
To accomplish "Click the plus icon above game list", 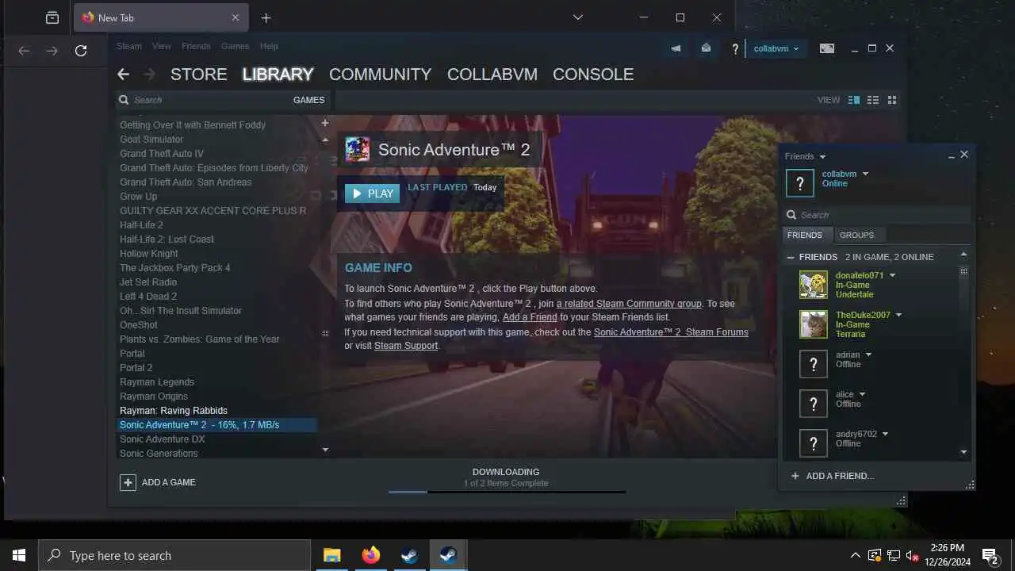I will [x=325, y=123].
